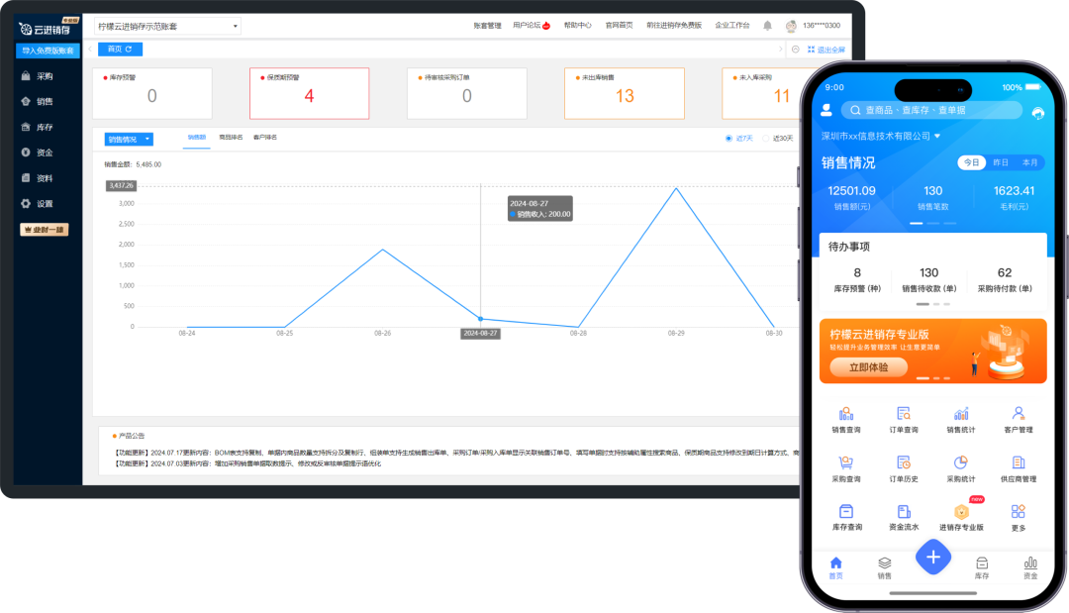Select the 近30天 radio button
This screenshot has height=613, width=1069.
tap(765, 139)
